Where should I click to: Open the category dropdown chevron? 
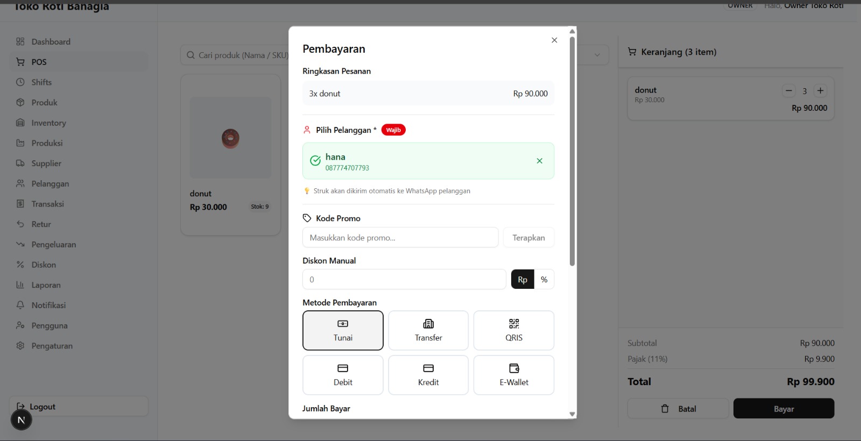pyautogui.click(x=597, y=55)
